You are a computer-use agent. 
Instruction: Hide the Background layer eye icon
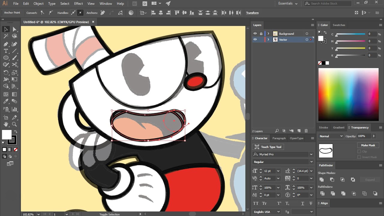pos(255,34)
